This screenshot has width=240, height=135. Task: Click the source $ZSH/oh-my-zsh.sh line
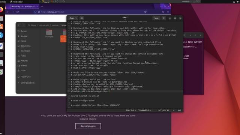coord(85,96)
